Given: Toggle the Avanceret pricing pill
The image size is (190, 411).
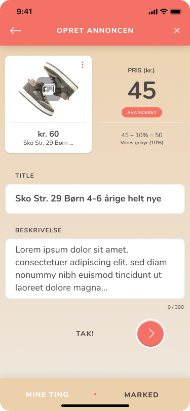Looking at the screenshot, I should [142, 112].
